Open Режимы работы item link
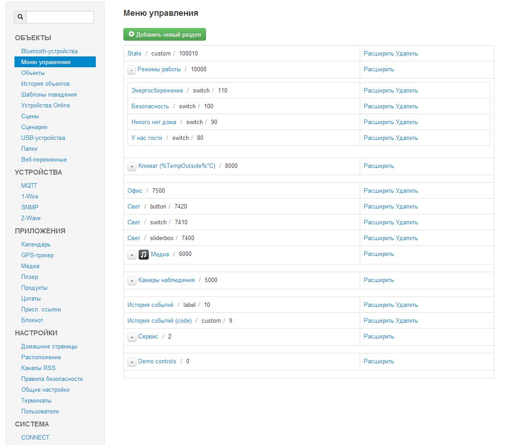This screenshot has width=507, height=445. (x=159, y=70)
